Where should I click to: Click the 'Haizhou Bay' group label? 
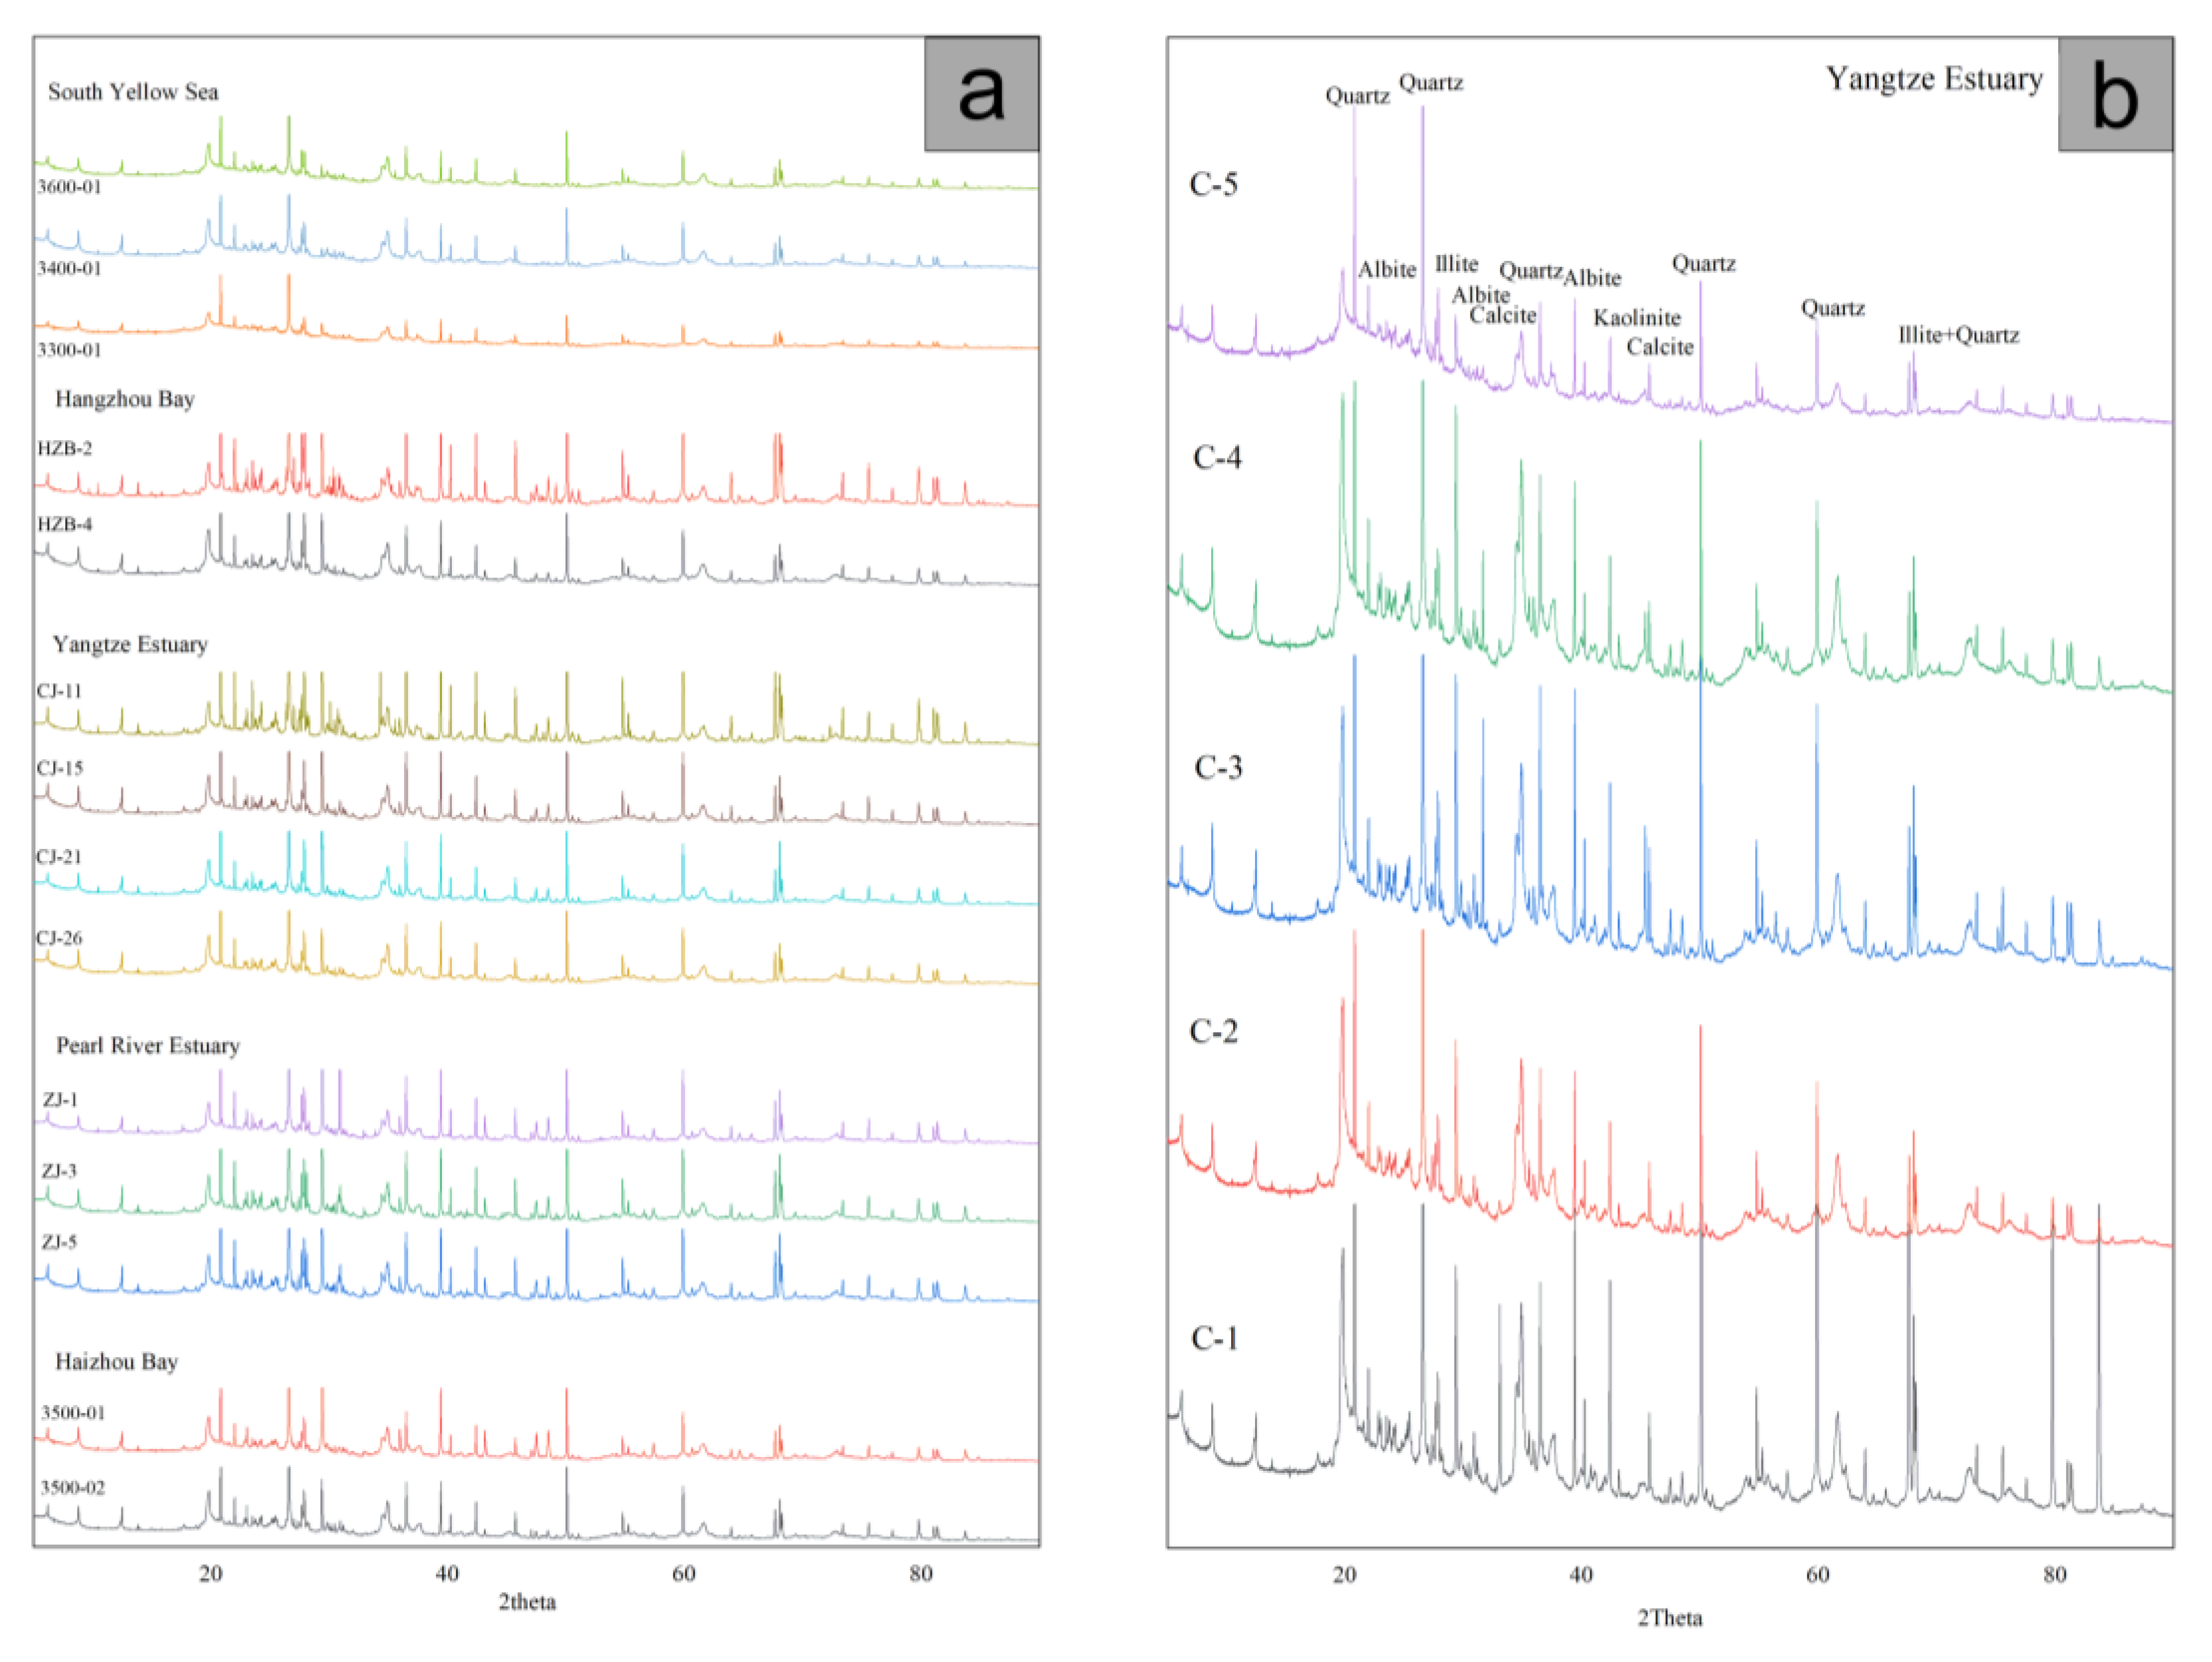tap(116, 1362)
